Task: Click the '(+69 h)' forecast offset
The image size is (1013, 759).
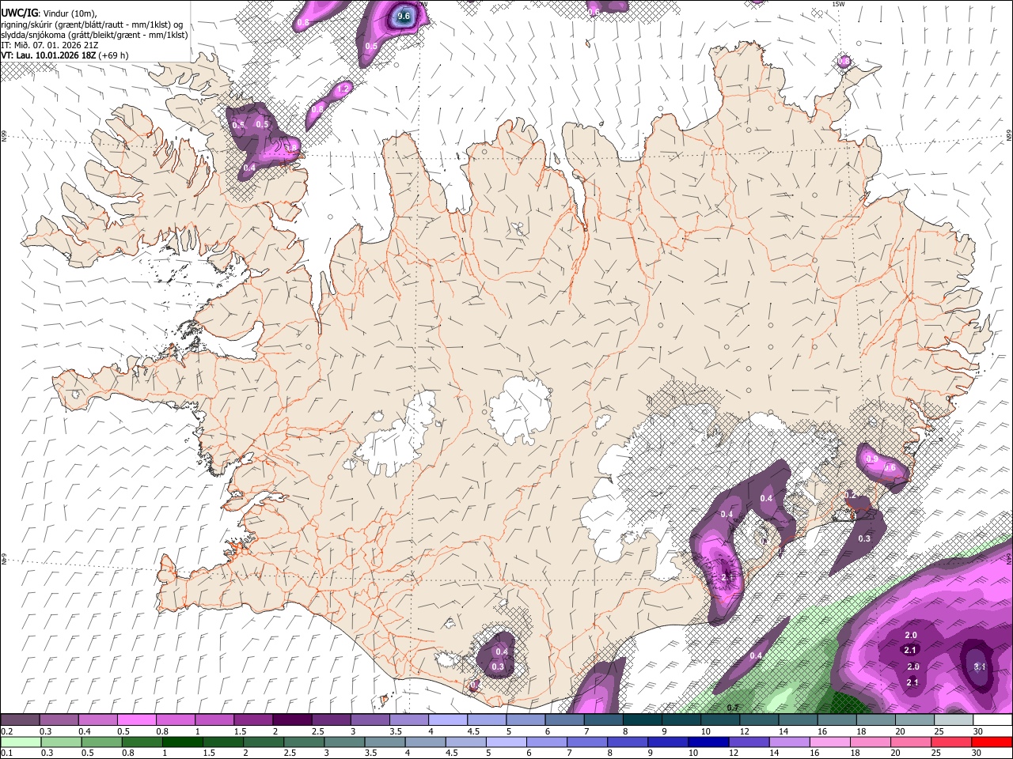Action: 114,55
